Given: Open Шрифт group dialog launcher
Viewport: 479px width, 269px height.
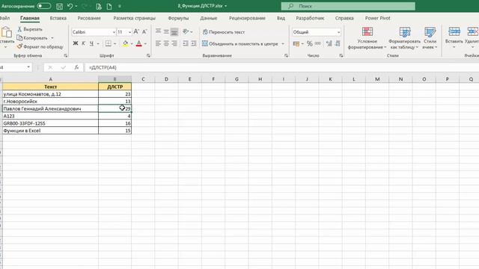Looking at the screenshot, I should pyautogui.click(x=148, y=55).
